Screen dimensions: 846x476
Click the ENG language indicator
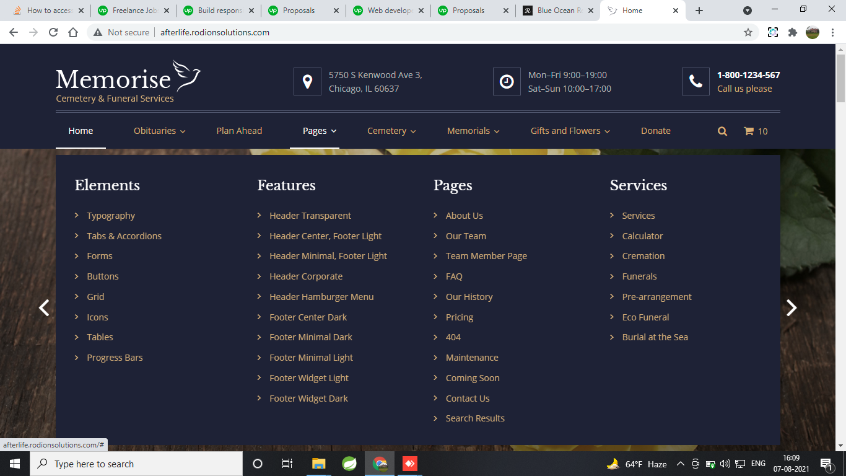[758, 464]
